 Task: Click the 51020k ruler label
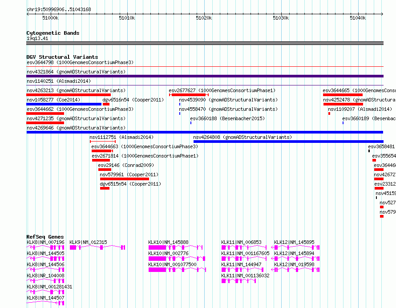pyautogui.click(x=204, y=18)
